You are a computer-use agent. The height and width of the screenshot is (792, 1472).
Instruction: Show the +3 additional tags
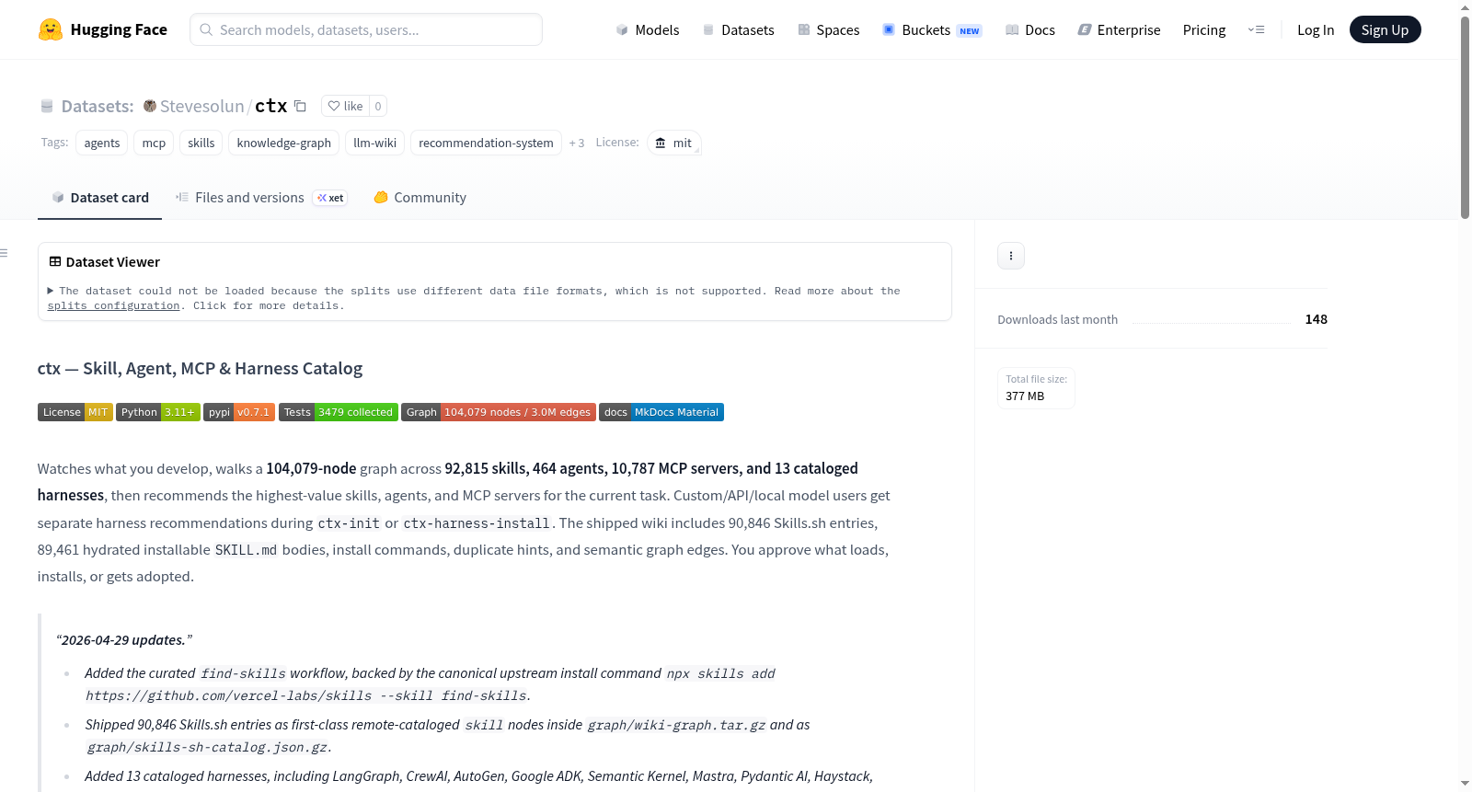pyautogui.click(x=577, y=143)
